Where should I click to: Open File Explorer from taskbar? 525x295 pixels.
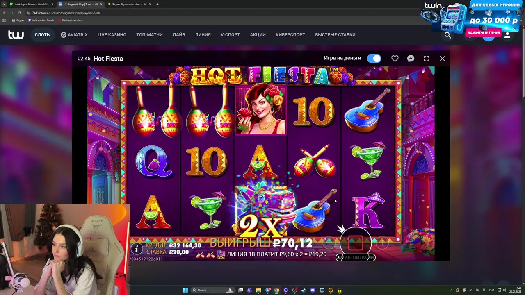coord(258,290)
